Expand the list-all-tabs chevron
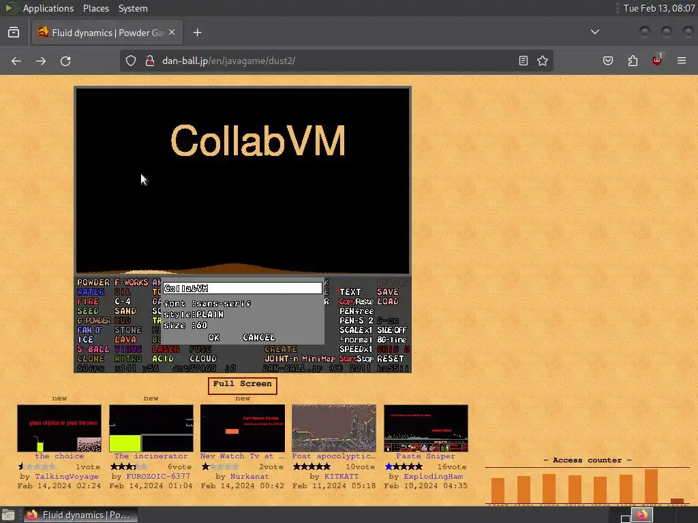 click(594, 32)
